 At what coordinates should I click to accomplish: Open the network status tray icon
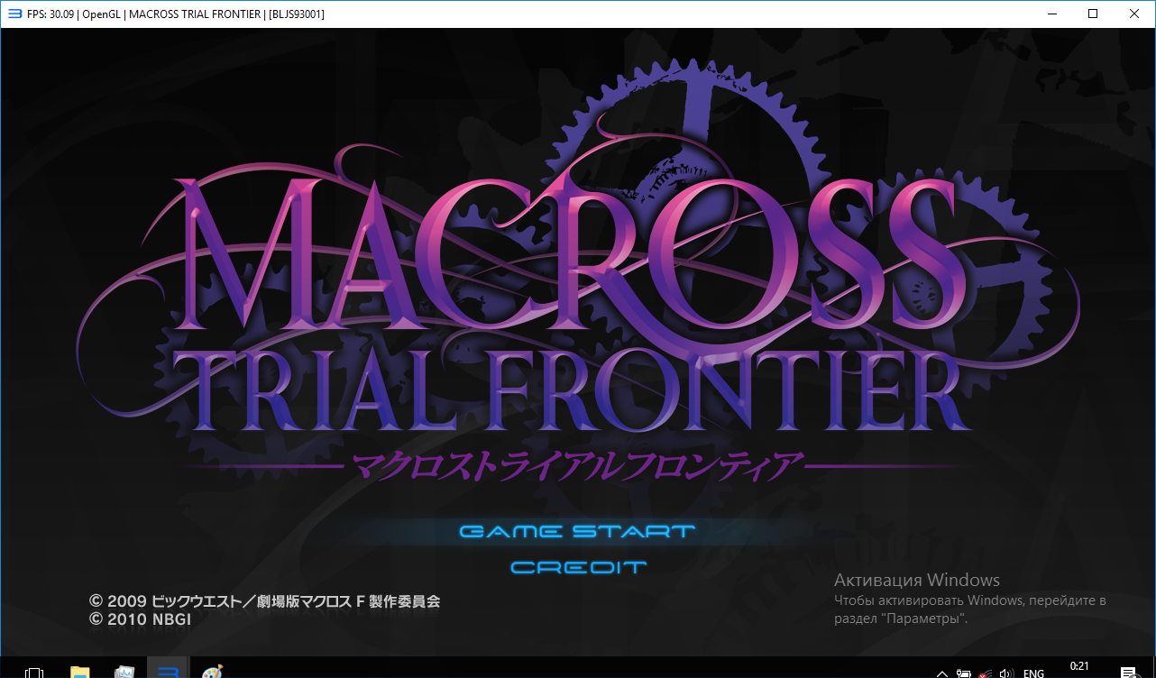986,673
